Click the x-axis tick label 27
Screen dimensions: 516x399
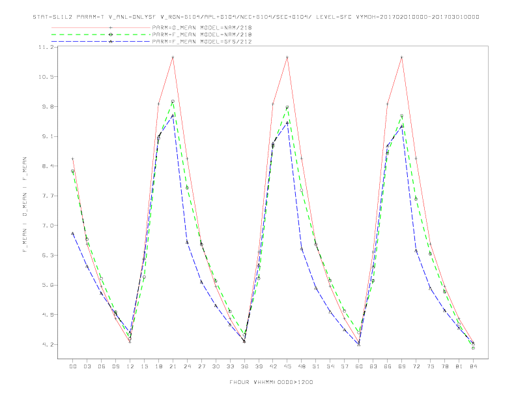tap(201, 366)
